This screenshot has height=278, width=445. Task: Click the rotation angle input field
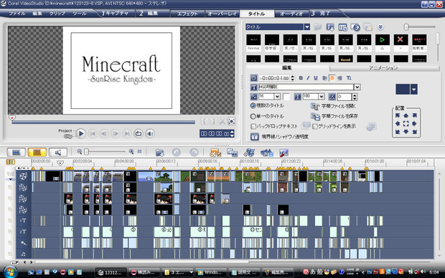[345, 97]
